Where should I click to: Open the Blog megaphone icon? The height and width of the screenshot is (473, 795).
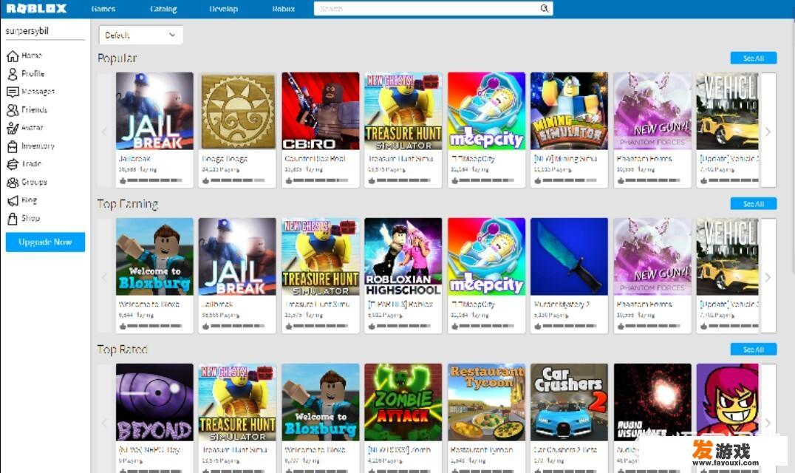click(13, 201)
